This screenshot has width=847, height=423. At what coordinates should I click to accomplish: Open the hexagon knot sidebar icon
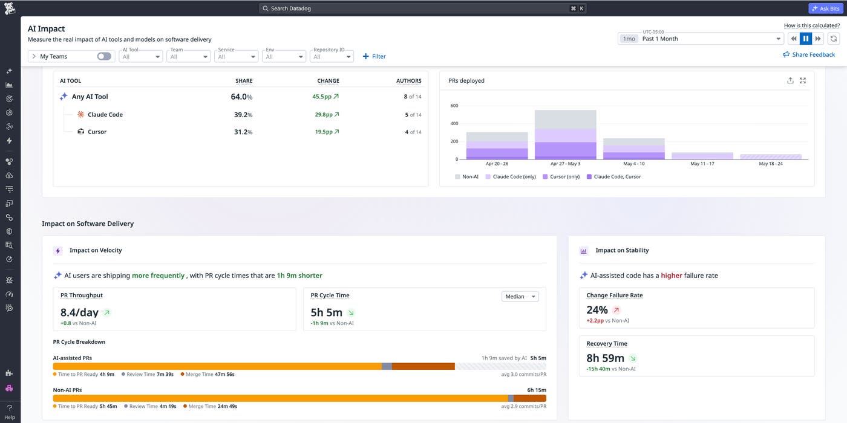click(9, 112)
